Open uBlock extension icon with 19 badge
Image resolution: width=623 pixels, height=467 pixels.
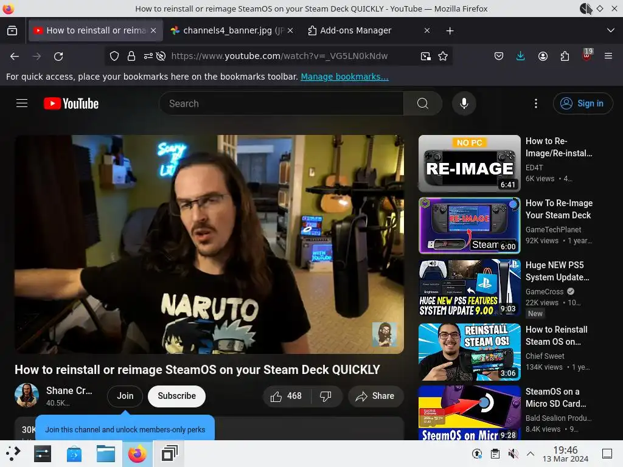(x=587, y=55)
